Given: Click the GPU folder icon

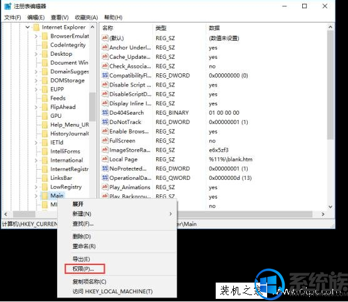Looking at the screenshot, I should [45, 116].
